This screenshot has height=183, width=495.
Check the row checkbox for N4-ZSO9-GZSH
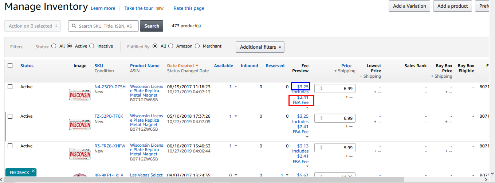pos(10,86)
